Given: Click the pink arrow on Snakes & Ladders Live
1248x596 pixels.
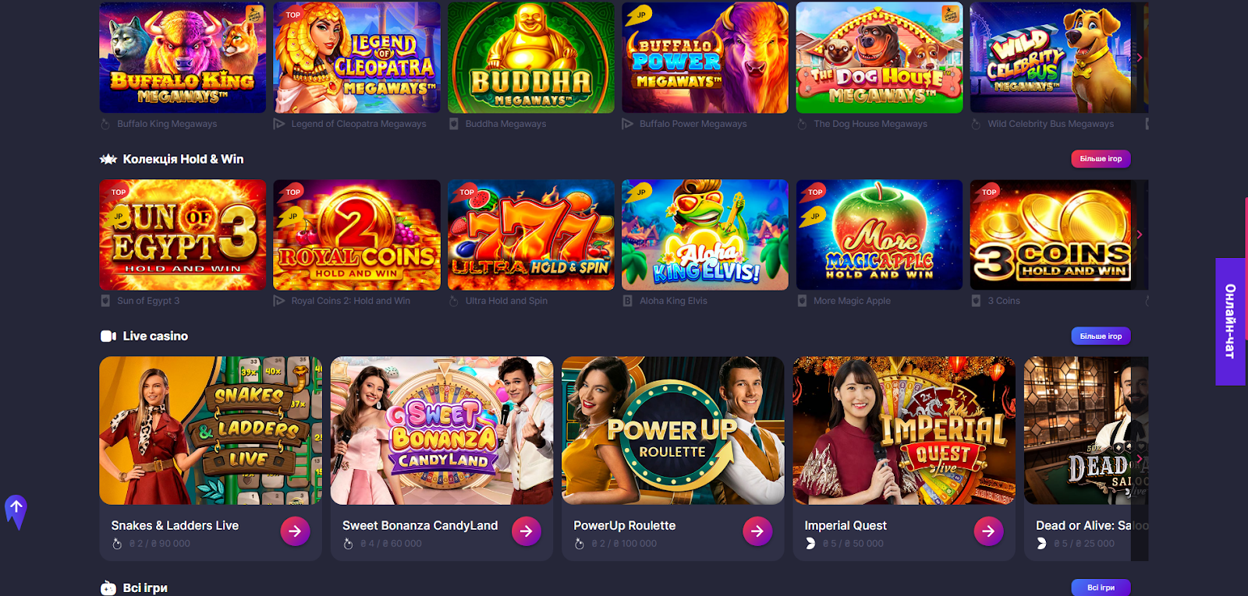Looking at the screenshot, I should pos(295,531).
